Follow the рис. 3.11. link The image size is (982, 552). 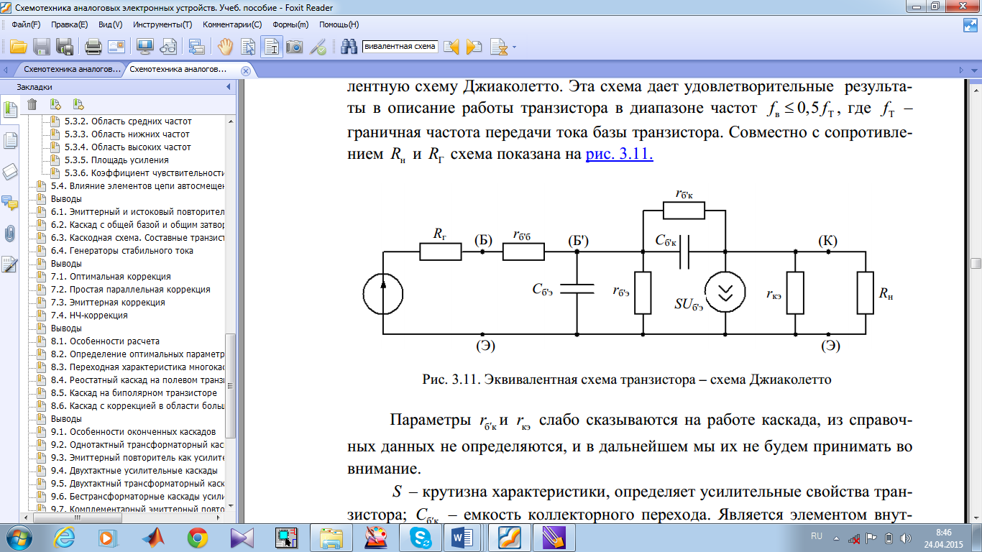tap(620, 153)
